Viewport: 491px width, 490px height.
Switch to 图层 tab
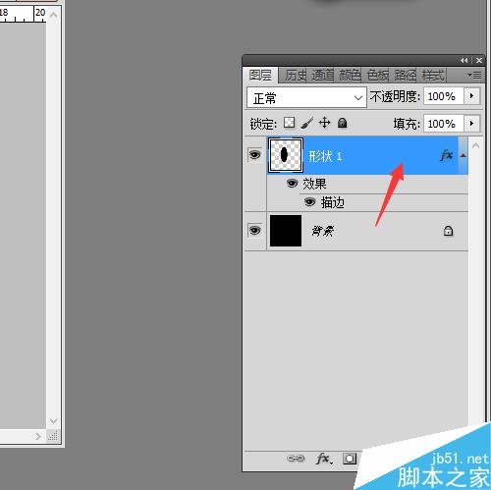point(260,76)
